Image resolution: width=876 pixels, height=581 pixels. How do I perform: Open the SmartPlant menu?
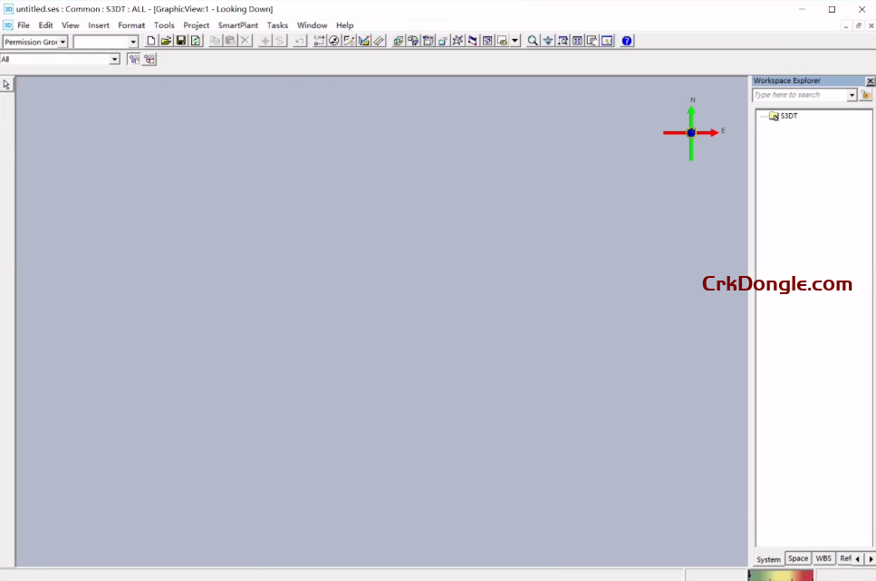click(238, 24)
